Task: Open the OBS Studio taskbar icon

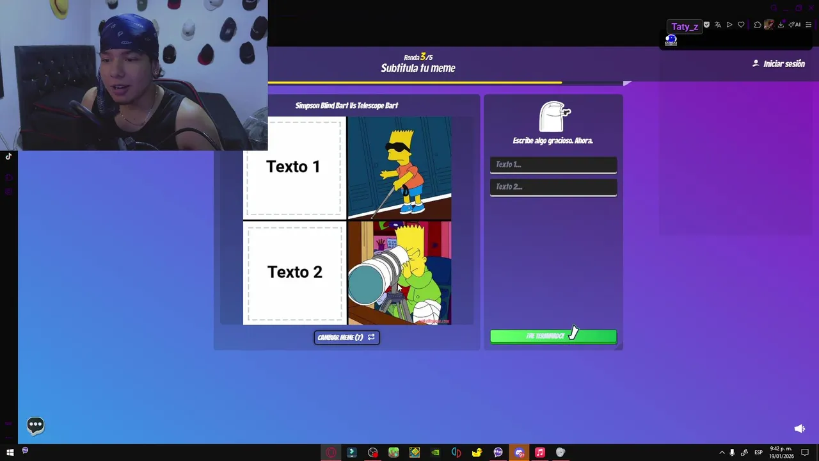Action: pos(373,453)
